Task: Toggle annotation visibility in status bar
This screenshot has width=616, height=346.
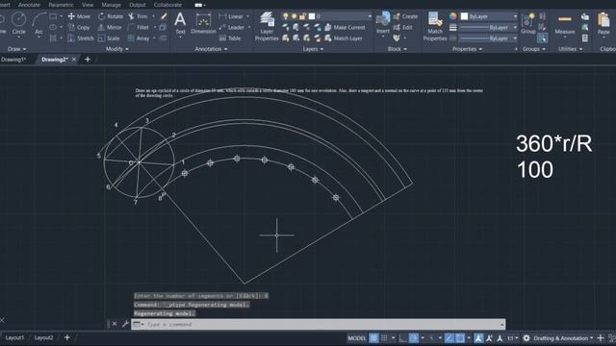Action: click(x=478, y=338)
